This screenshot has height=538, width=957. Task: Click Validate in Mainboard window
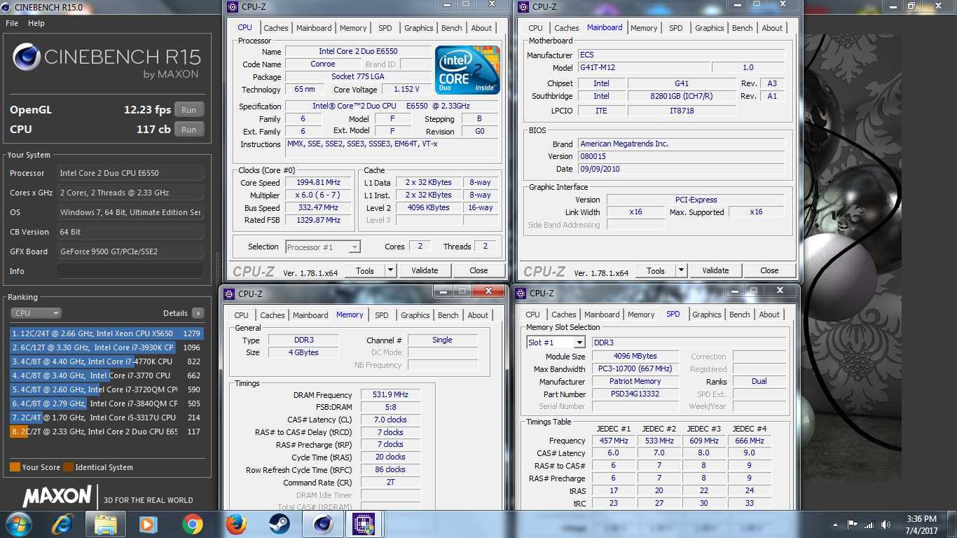pyautogui.click(x=715, y=270)
